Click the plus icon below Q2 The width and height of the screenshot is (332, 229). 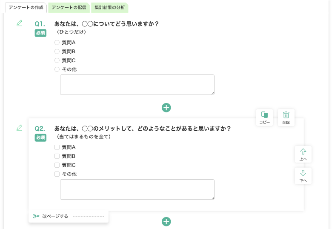(166, 221)
